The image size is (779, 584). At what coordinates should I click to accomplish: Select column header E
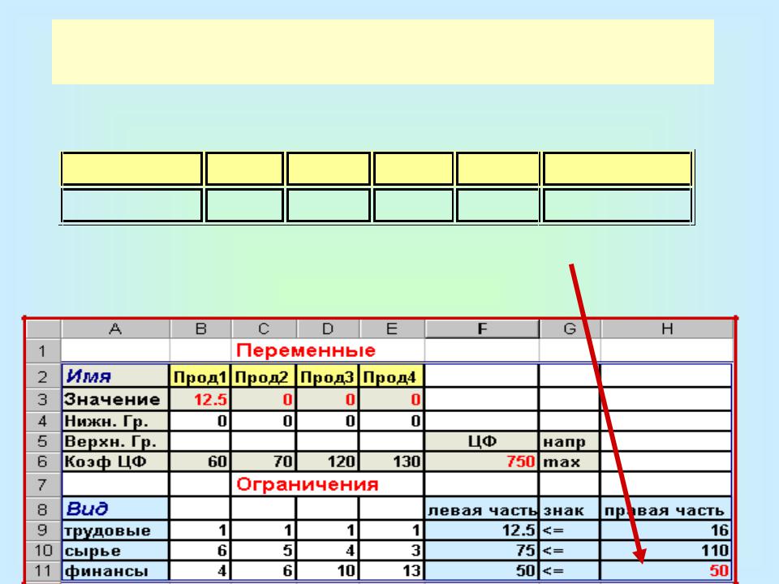point(391,328)
